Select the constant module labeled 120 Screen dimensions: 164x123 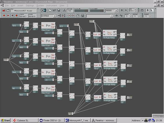(x=17, y=25)
